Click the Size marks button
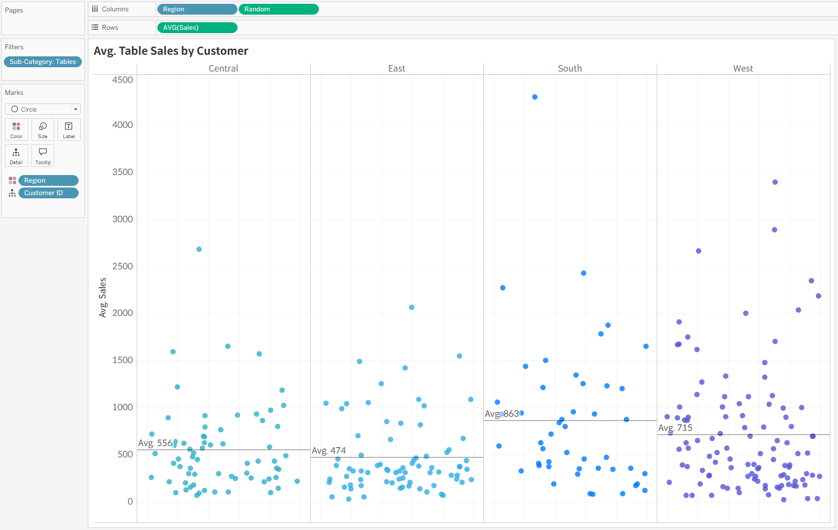The height and width of the screenshot is (530, 838). [43, 130]
